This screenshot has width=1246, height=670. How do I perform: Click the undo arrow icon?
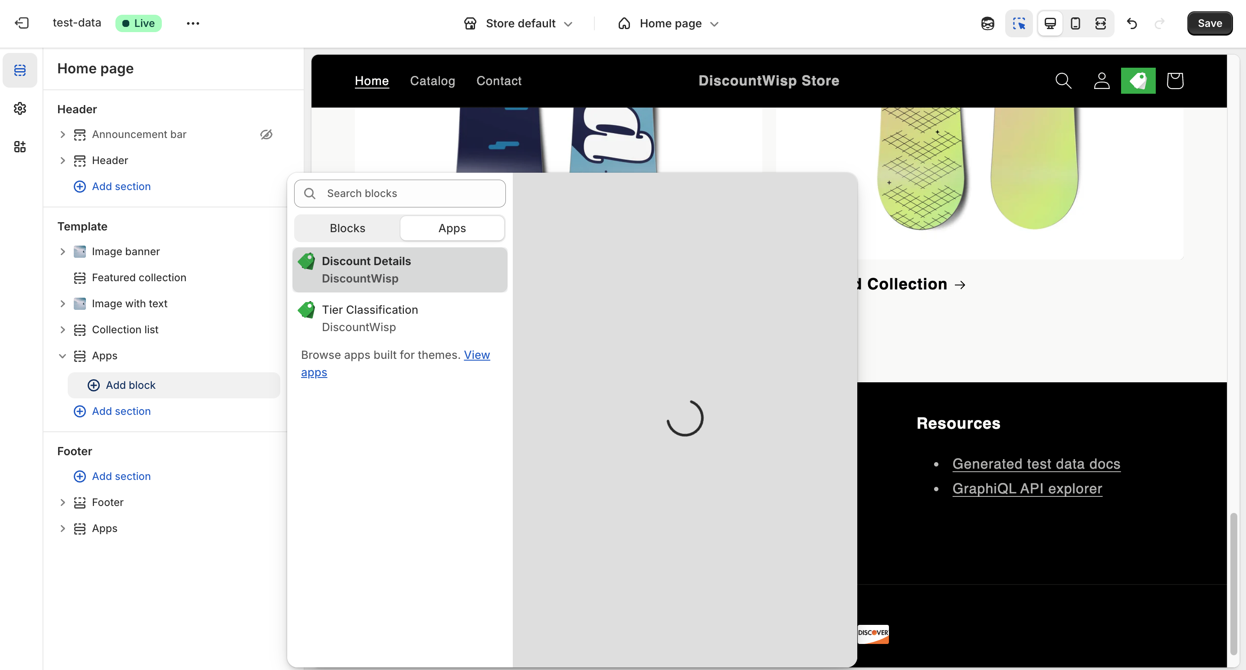coord(1131,23)
